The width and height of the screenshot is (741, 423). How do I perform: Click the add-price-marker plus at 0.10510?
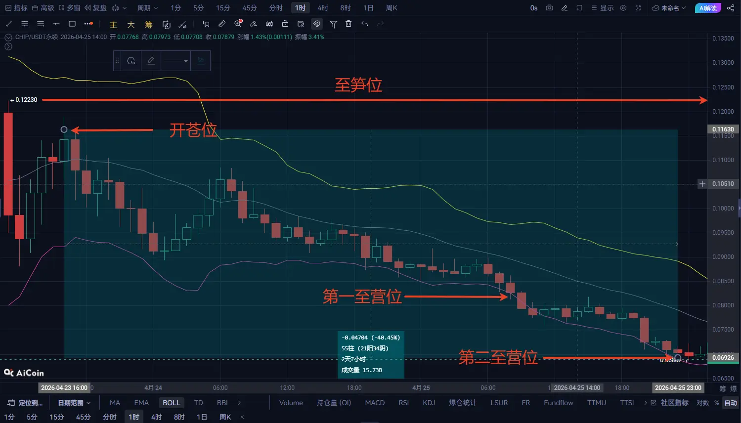click(x=702, y=184)
